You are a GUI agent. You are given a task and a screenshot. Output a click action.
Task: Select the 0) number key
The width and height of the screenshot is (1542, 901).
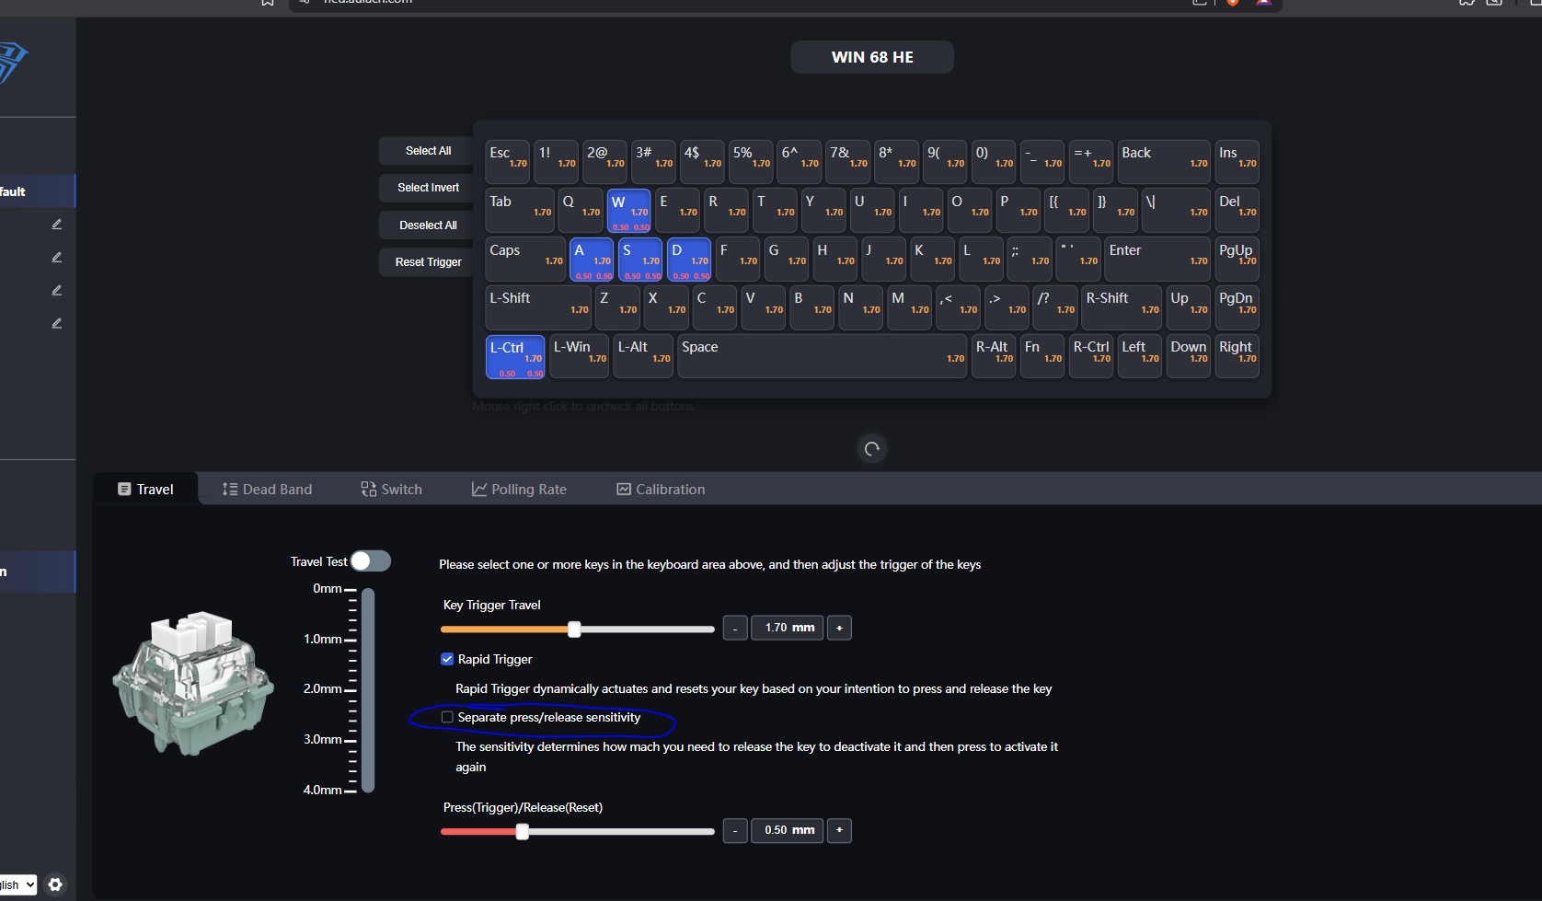[994, 162]
